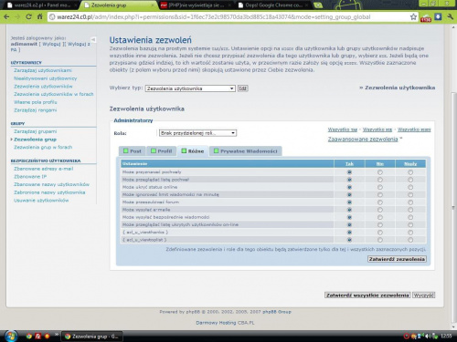This screenshot has width=457, height=342.
Task: Click the 'Wszystko nigdy' link
Action: tap(414, 130)
